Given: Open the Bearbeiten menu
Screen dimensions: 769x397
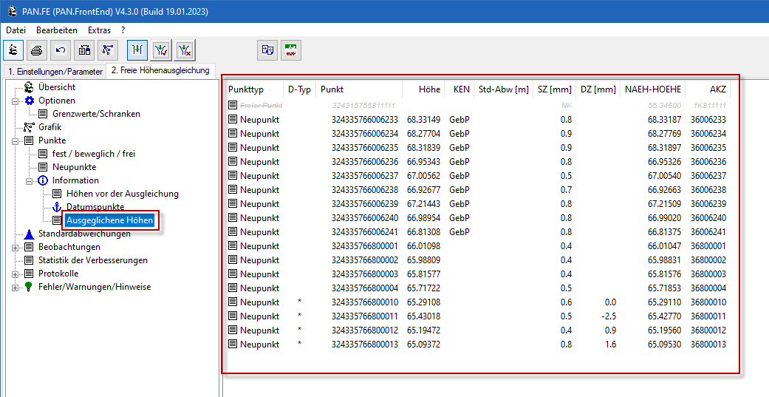Looking at the screenshot, I should coord(57,30).
